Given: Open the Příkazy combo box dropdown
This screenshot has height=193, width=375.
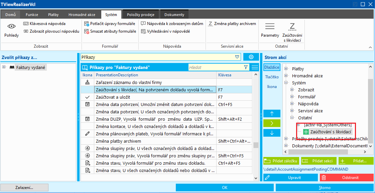Looking at the screenshot, I should click(x=237, y=57).
